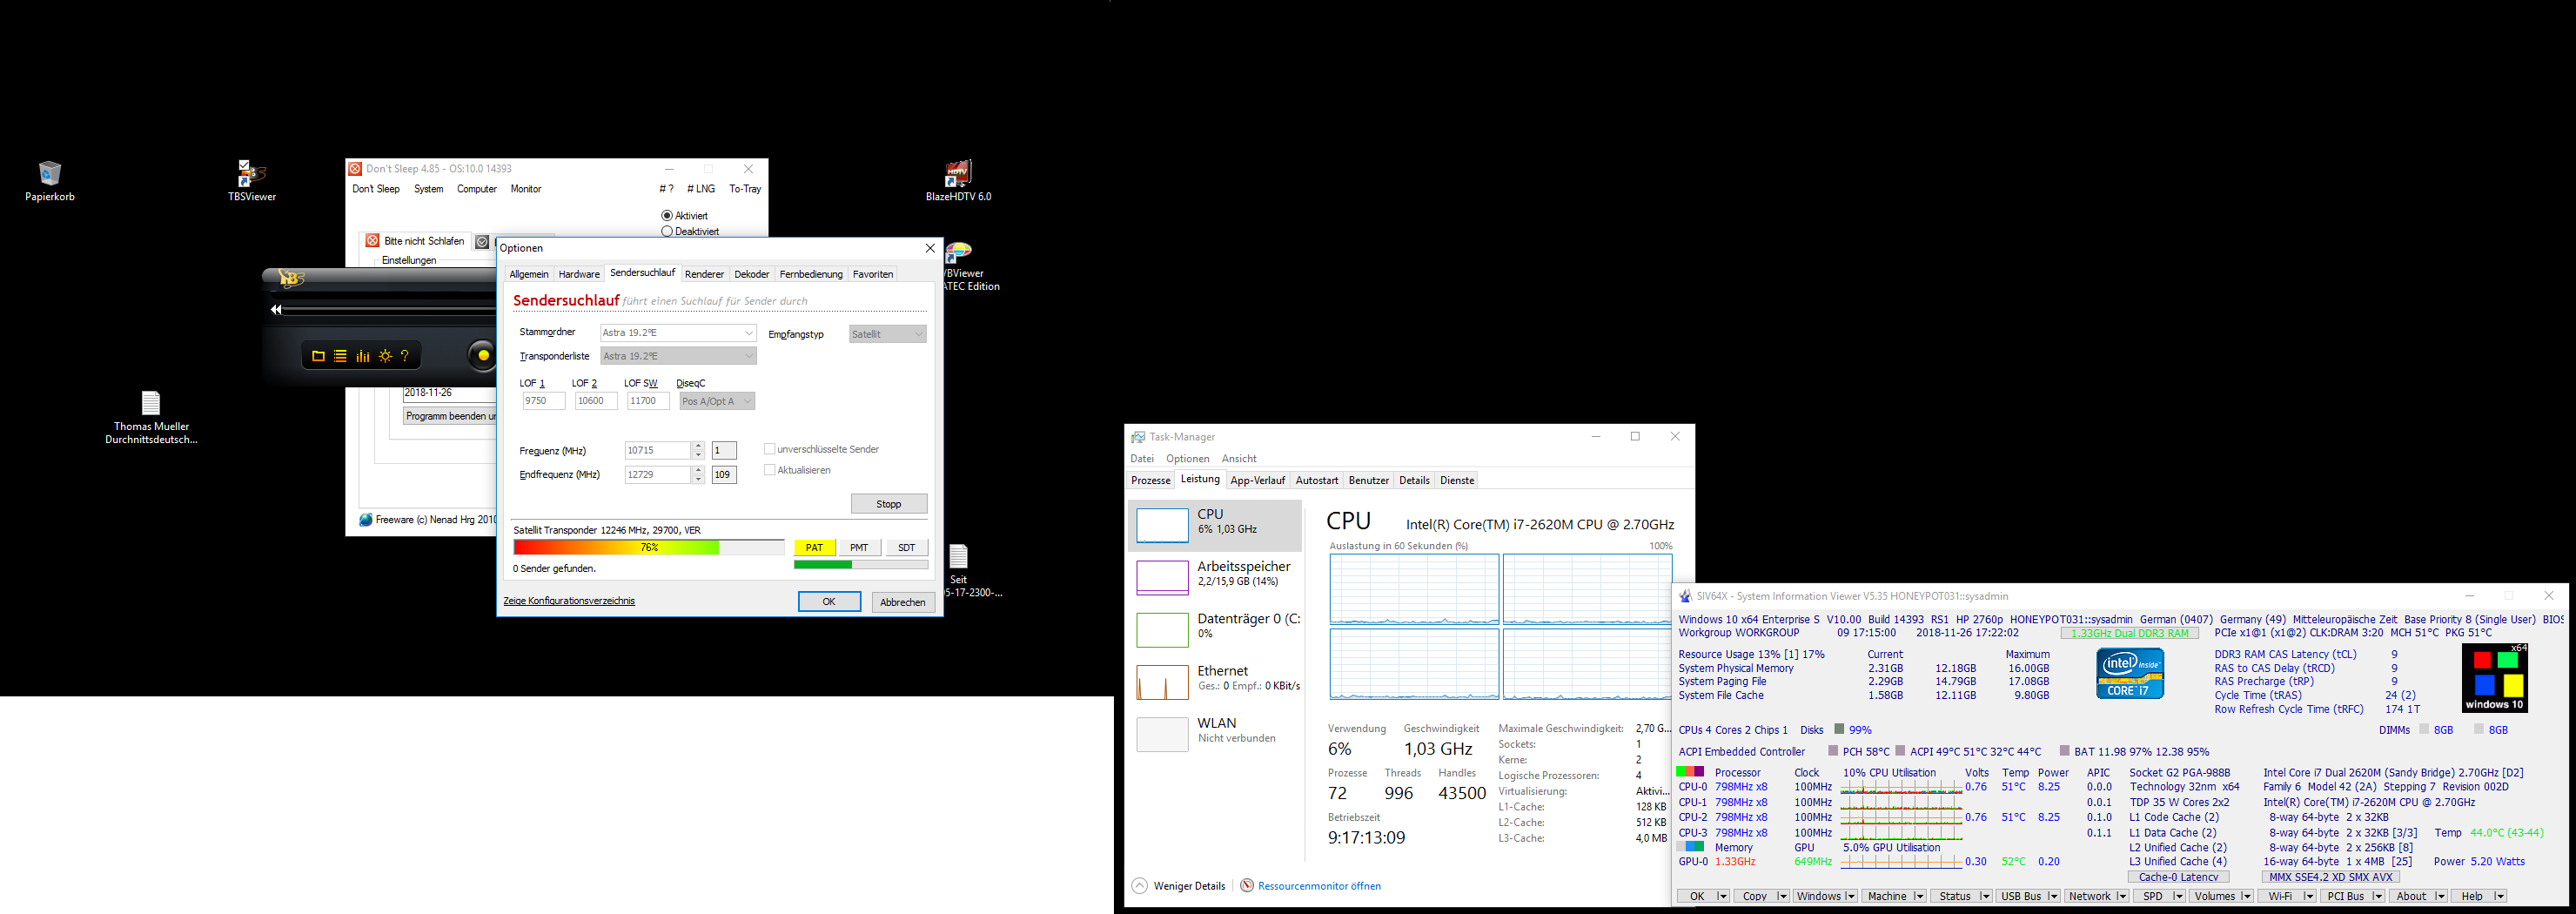Switch to the Allgemein tab in Optionen

click(529, 274)
